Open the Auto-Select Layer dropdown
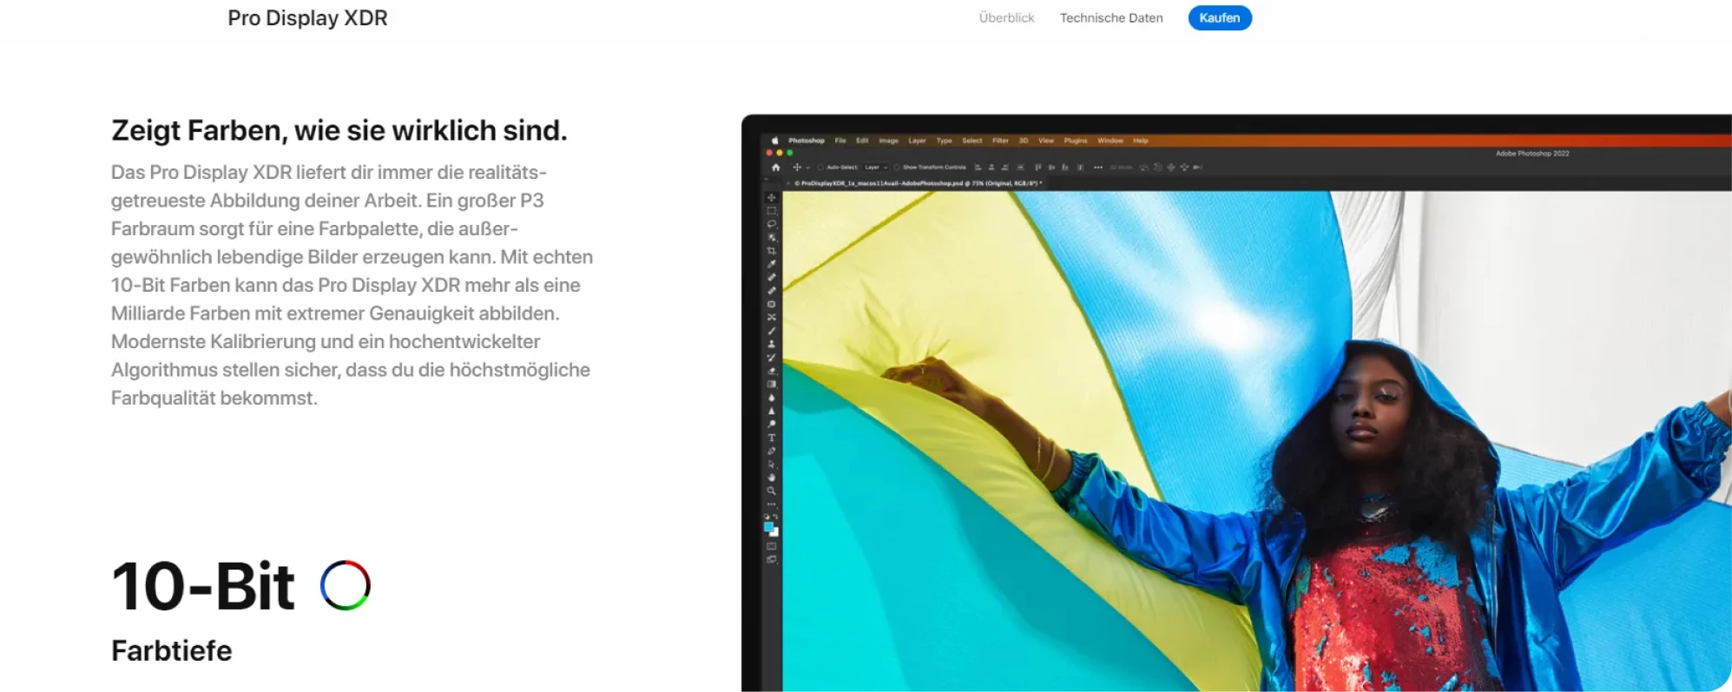The image size is (1732, 692). pyautogui.click(x=875, y=167)
